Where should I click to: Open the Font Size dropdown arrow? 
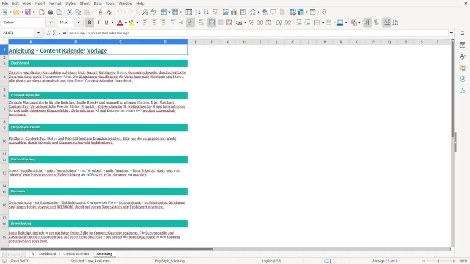pyautogui.click(x=78, y=22)
